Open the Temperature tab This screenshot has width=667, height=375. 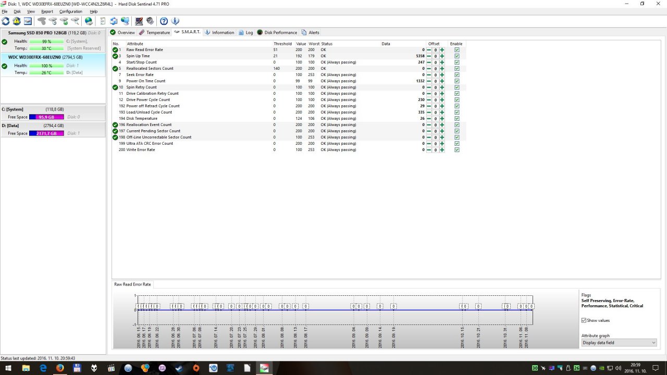pos(155,32)
